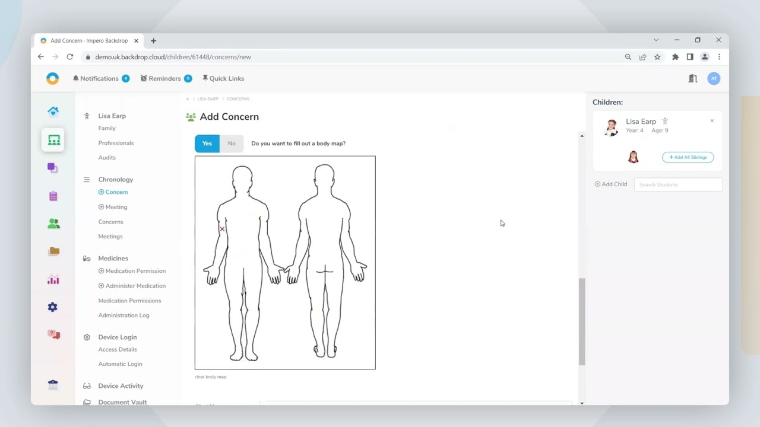Add a new Concern in Chronology
This screenshot has width=760, height=427.
pos(113,192)
